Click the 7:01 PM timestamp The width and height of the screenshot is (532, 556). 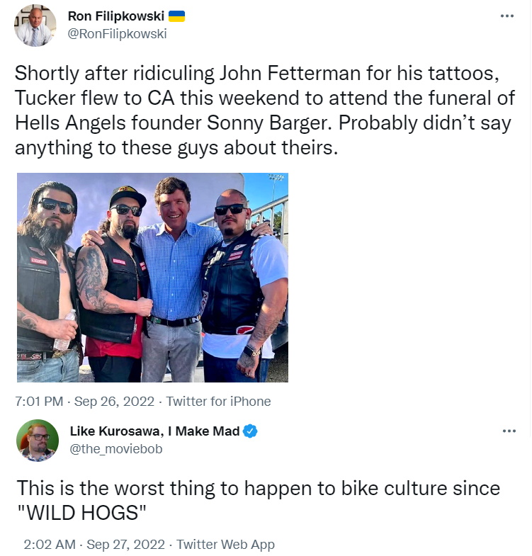click(x=40, y=402)
